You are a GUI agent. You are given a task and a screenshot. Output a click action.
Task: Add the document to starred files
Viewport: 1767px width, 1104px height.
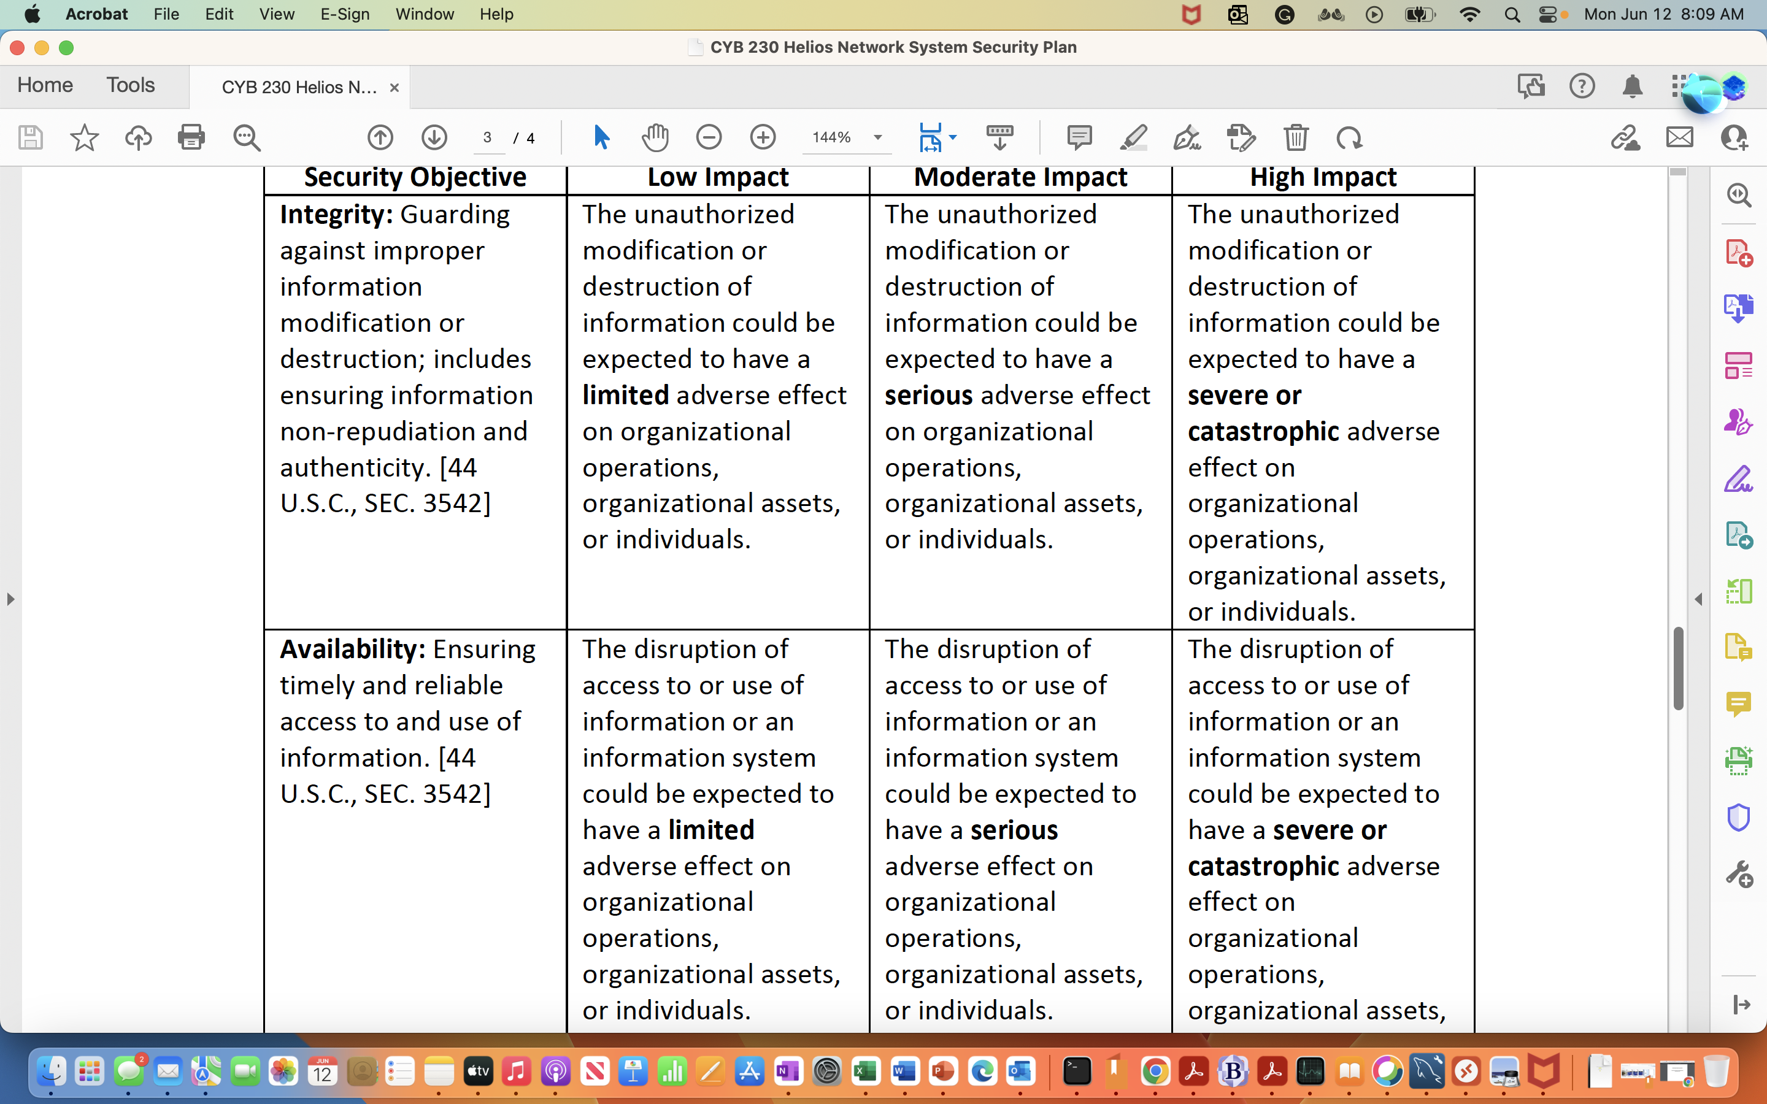(x=84, y=137)
